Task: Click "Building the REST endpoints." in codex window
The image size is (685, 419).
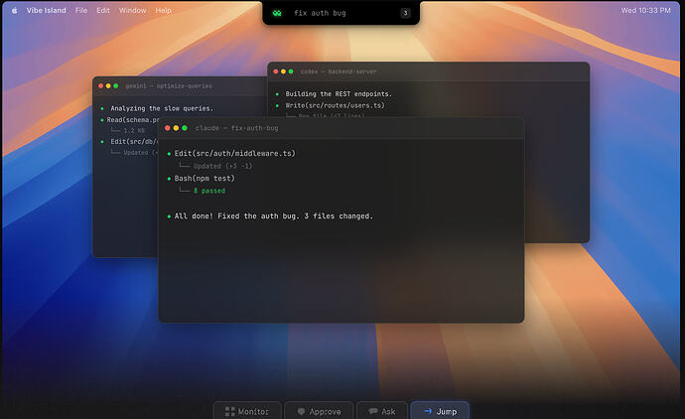Action: coord(339,94)
